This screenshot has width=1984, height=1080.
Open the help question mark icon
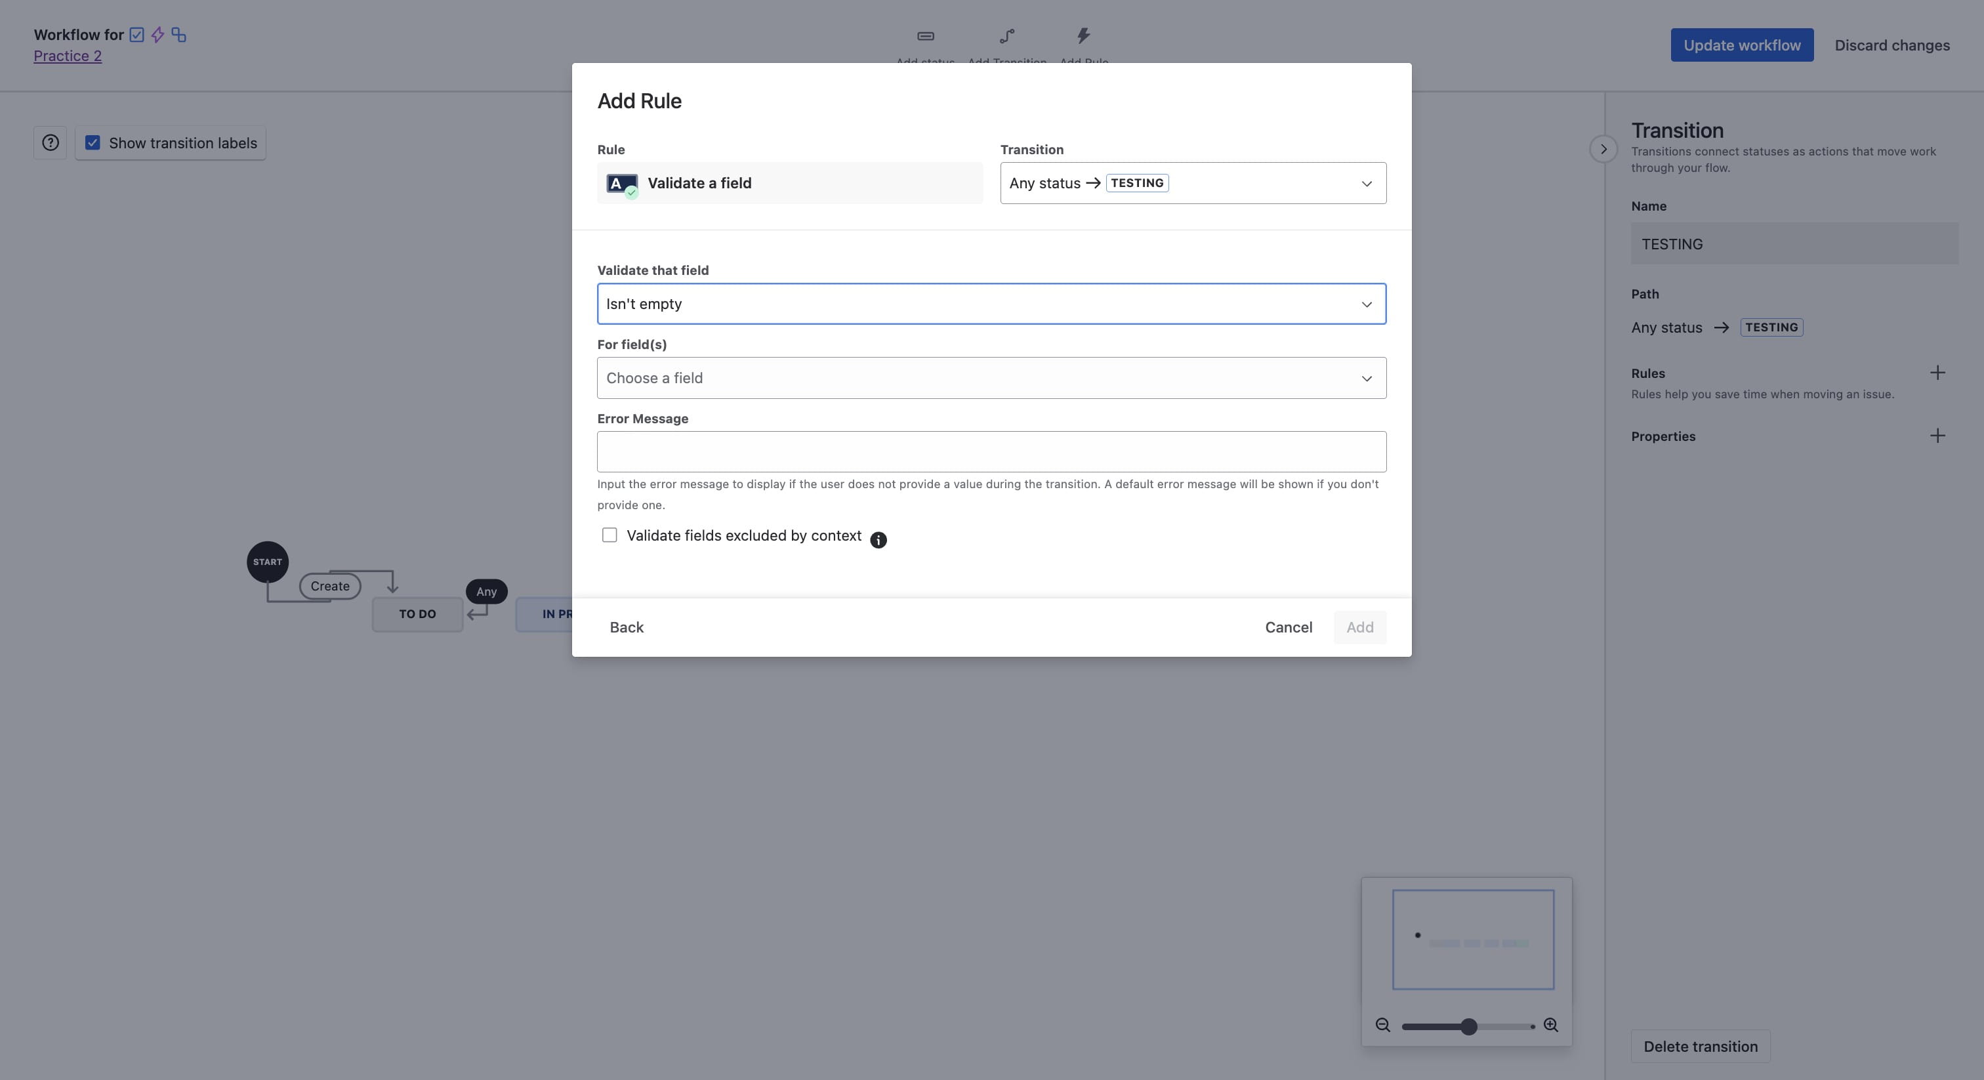[x=50, y=142]
